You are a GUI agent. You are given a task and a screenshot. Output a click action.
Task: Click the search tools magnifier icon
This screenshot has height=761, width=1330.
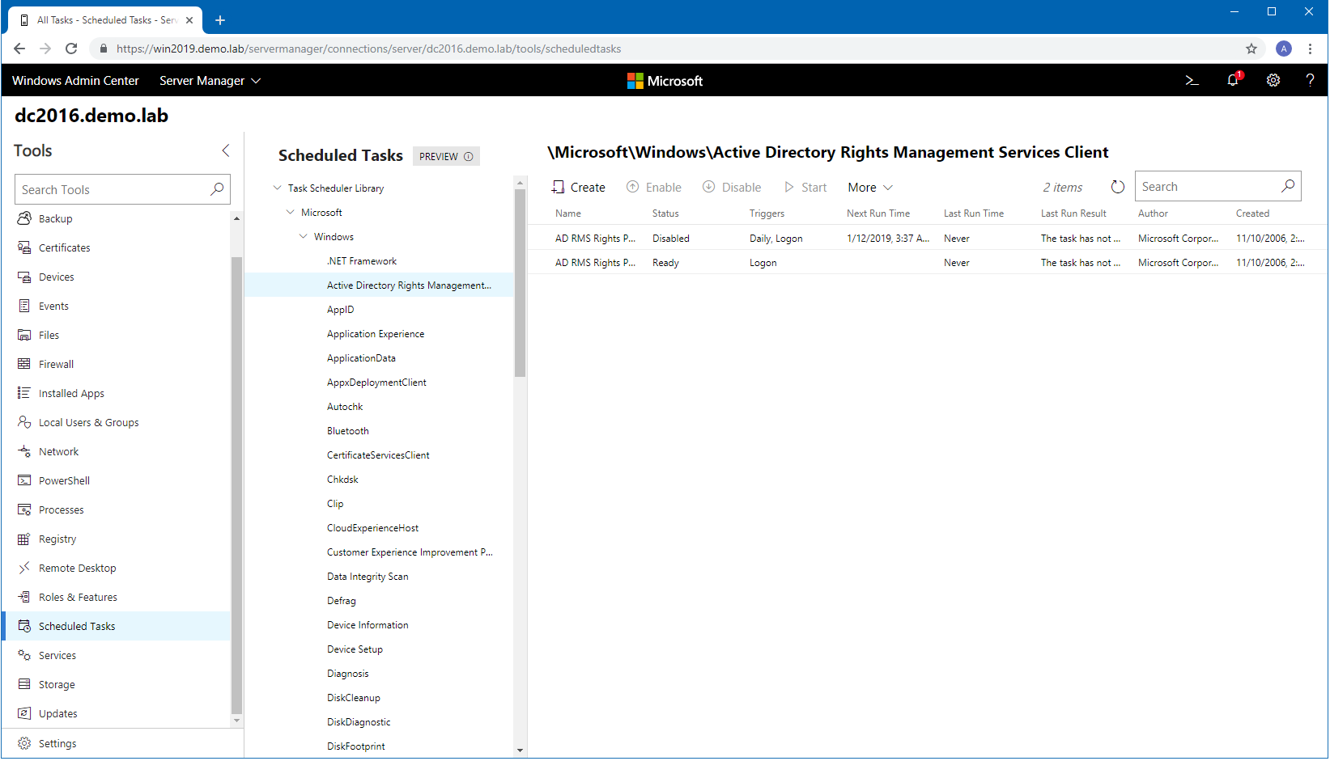click(217, 189)
